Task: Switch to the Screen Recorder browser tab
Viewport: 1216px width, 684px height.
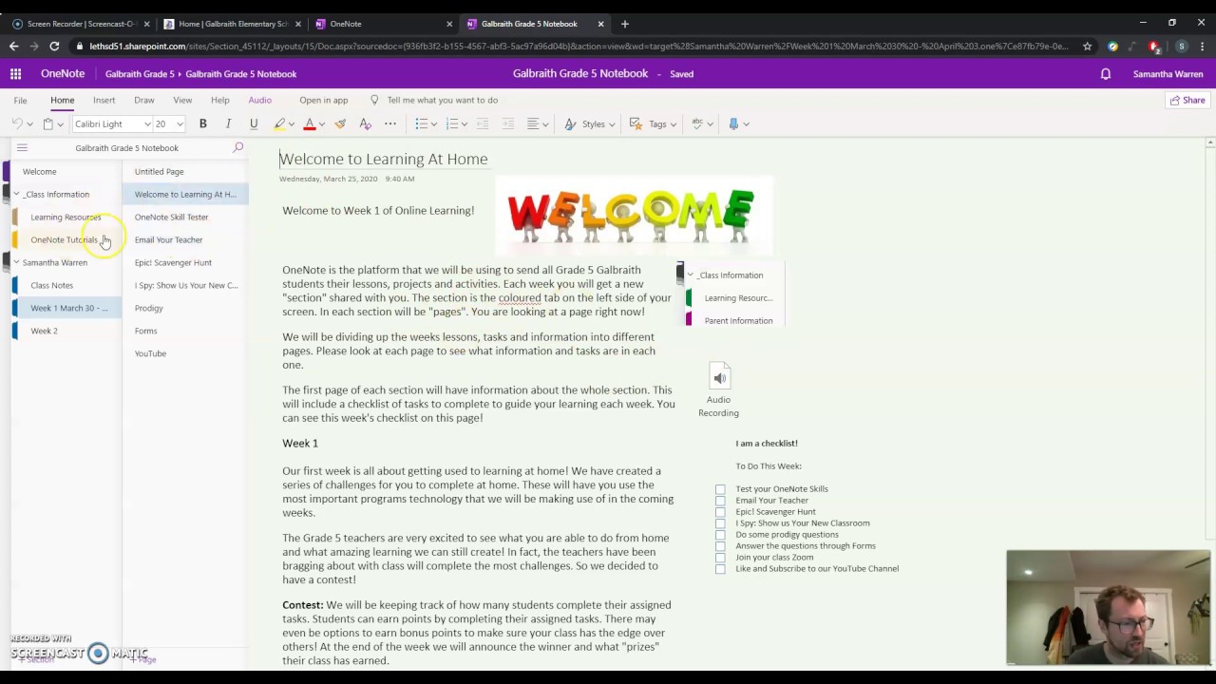Action: pos(81,24)
